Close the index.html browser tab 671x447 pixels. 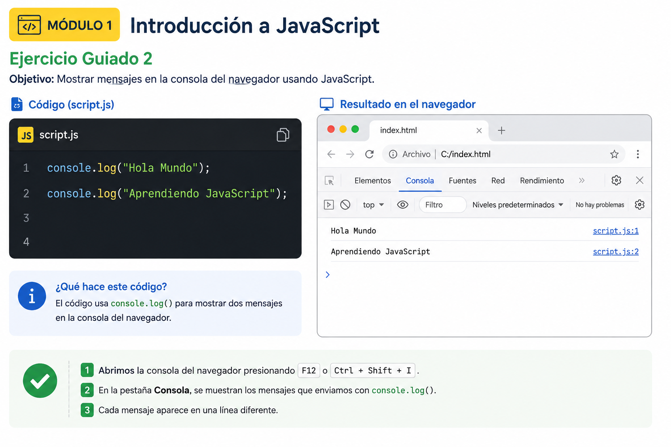[479, 131]
